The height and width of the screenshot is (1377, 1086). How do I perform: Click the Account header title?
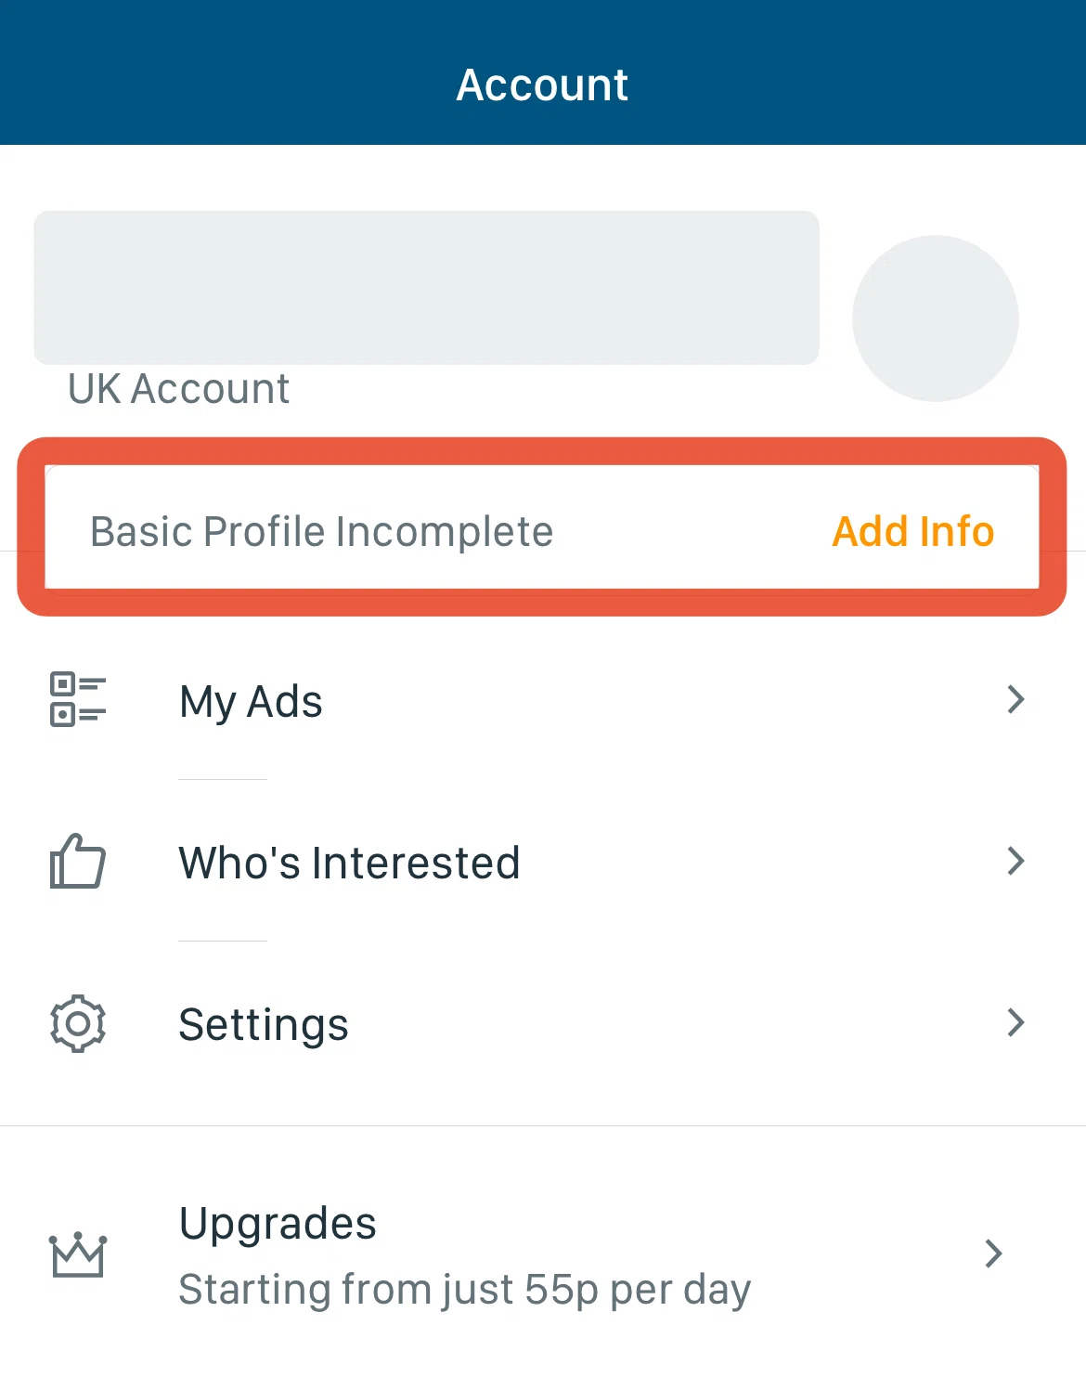coord(542,85)
